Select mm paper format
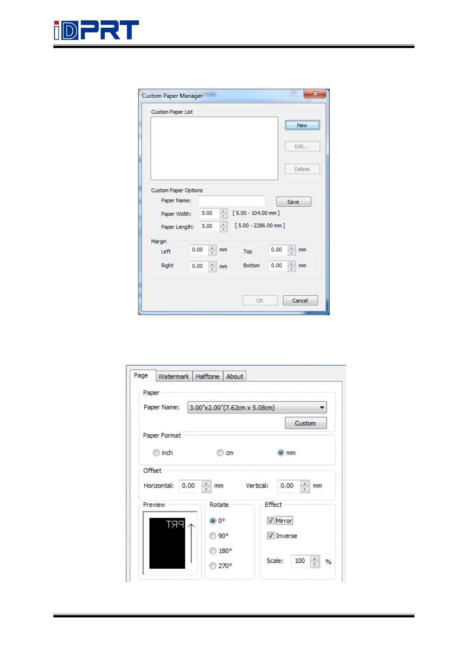Screen dimensions: 457x647 281,453
